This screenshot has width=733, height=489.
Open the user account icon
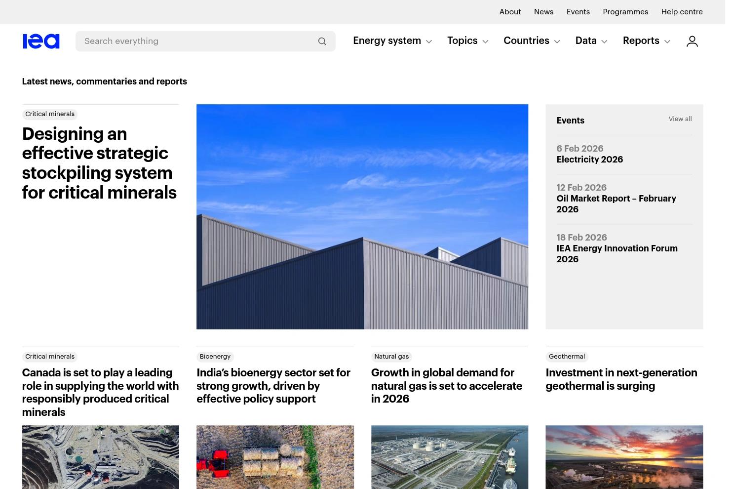[x=692, y=41]
